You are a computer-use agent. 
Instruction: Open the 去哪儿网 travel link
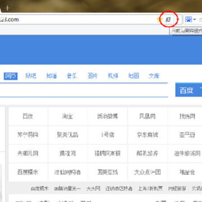point(28,153)
